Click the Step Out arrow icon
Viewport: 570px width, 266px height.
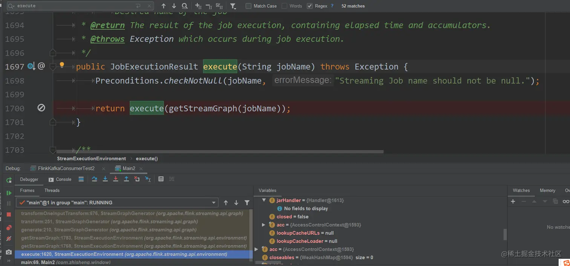[126, 179]
